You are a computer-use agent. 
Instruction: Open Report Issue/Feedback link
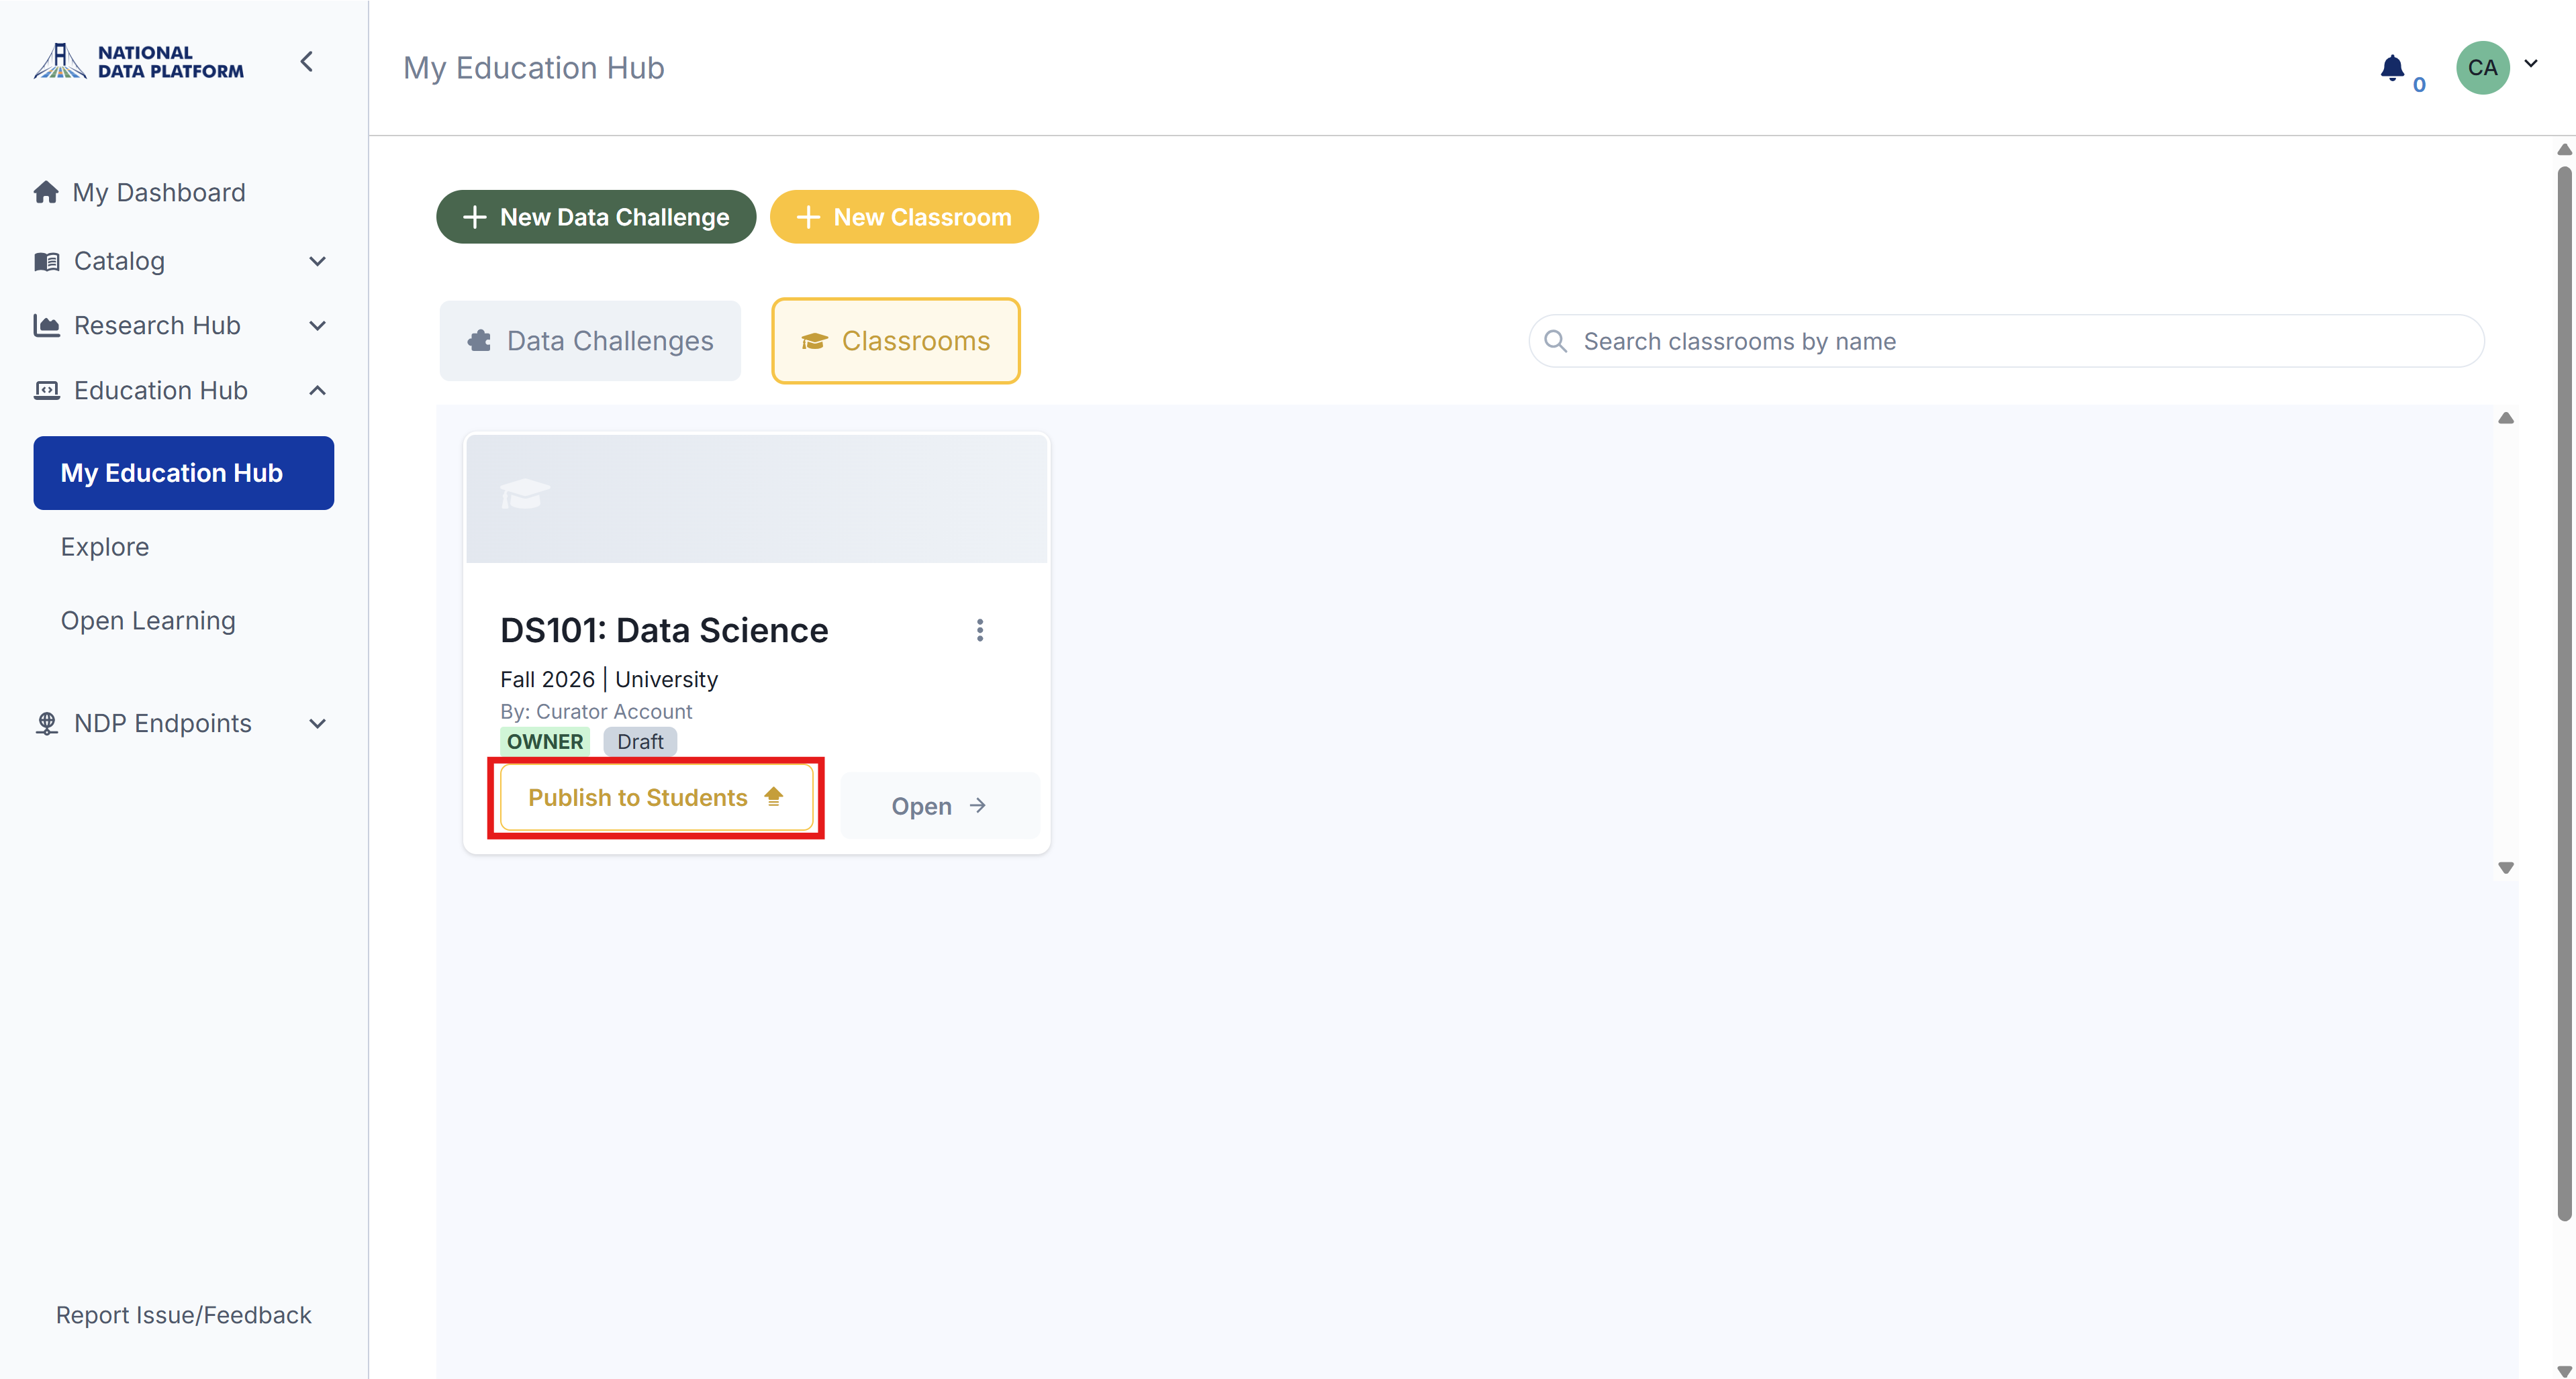tap(184, 1315)
